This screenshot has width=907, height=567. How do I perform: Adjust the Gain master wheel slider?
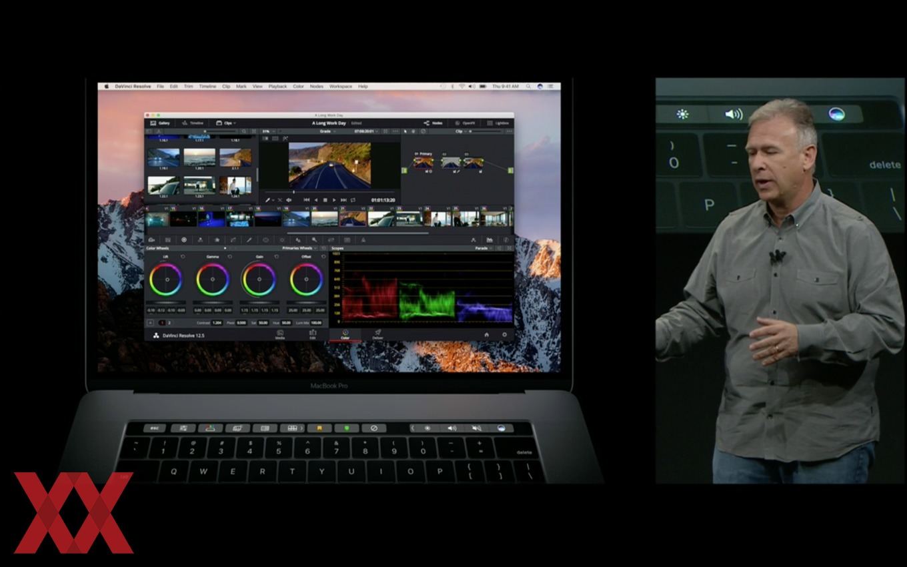pos(259,302)
